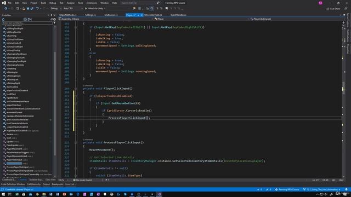The image size is (351, 197).
Task: Click the Spade panel settings gear icon
Action: pos(54,20)
